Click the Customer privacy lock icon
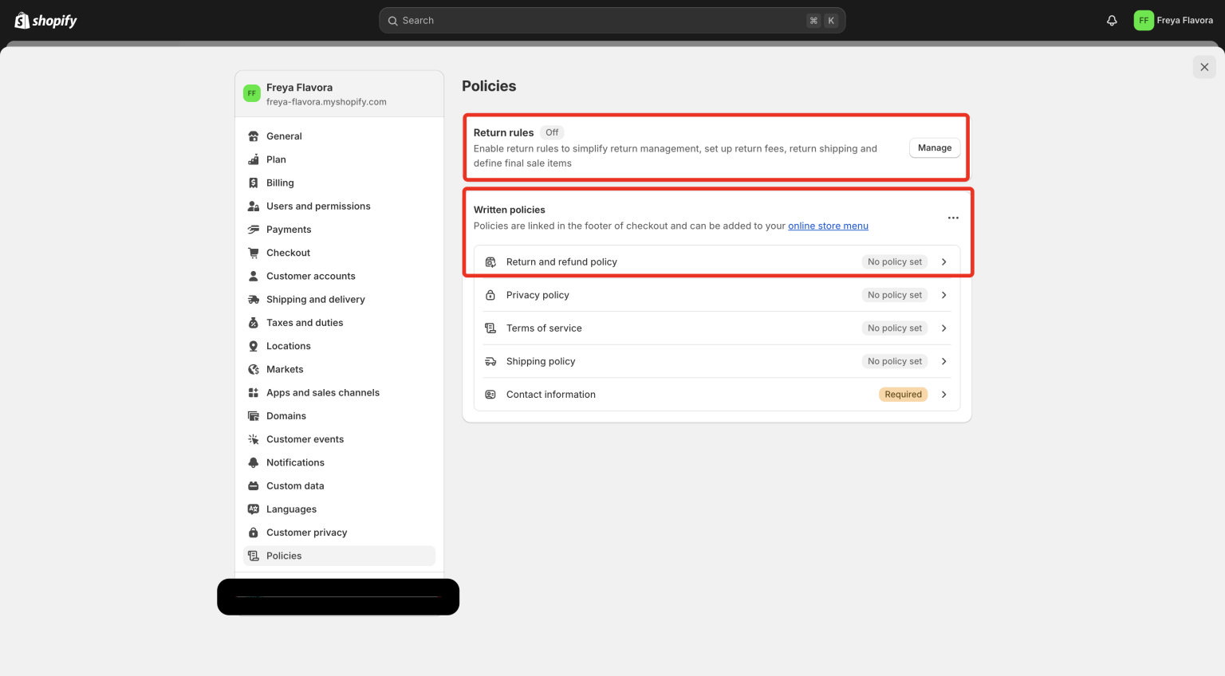 [253, 533]
